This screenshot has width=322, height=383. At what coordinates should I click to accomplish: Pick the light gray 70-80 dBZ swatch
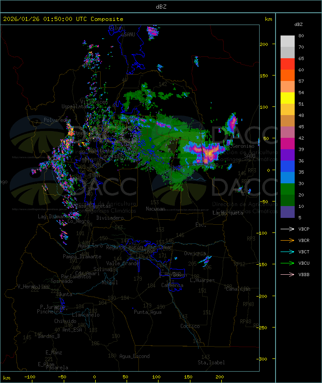pyautogui.click(x=287, y=41)
